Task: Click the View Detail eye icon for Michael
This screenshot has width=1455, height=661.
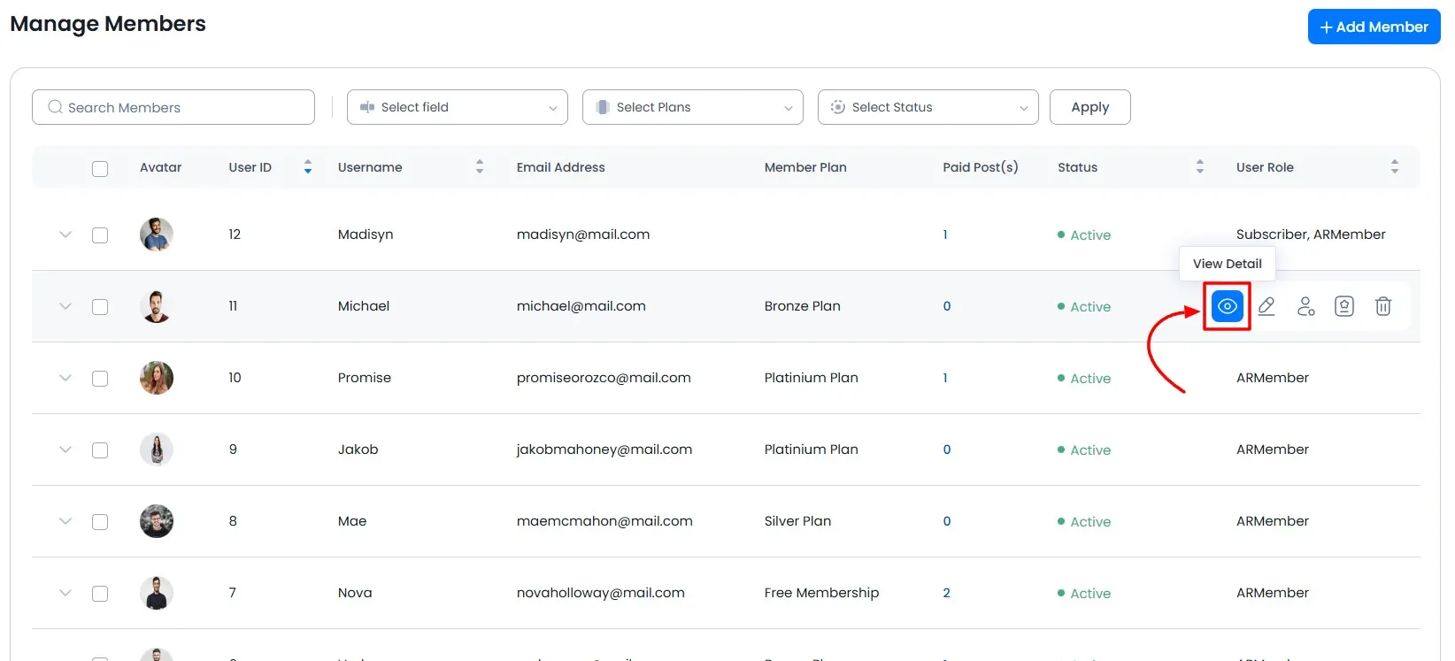Action: click(x=1227, y=306)
